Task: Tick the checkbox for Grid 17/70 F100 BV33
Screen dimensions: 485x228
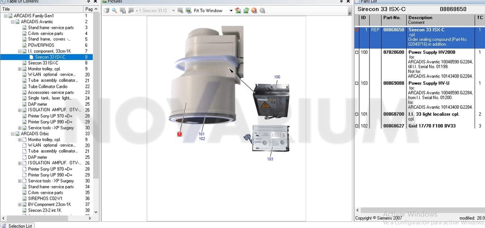Action: point(357,126)
